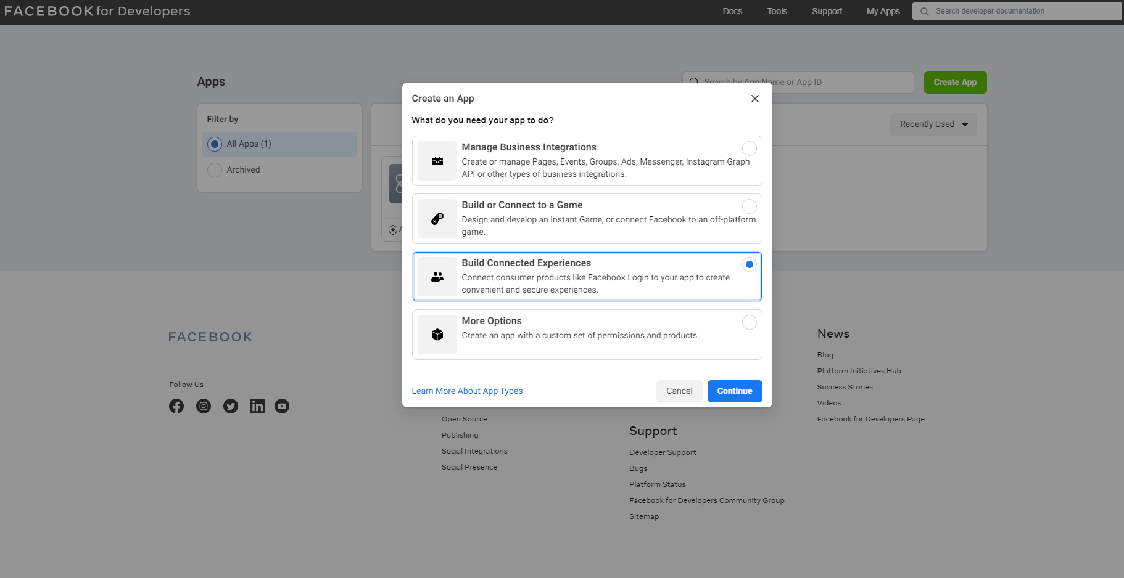Open the Tools menu
Screen dimensions: 1124x578
[777, 11]
